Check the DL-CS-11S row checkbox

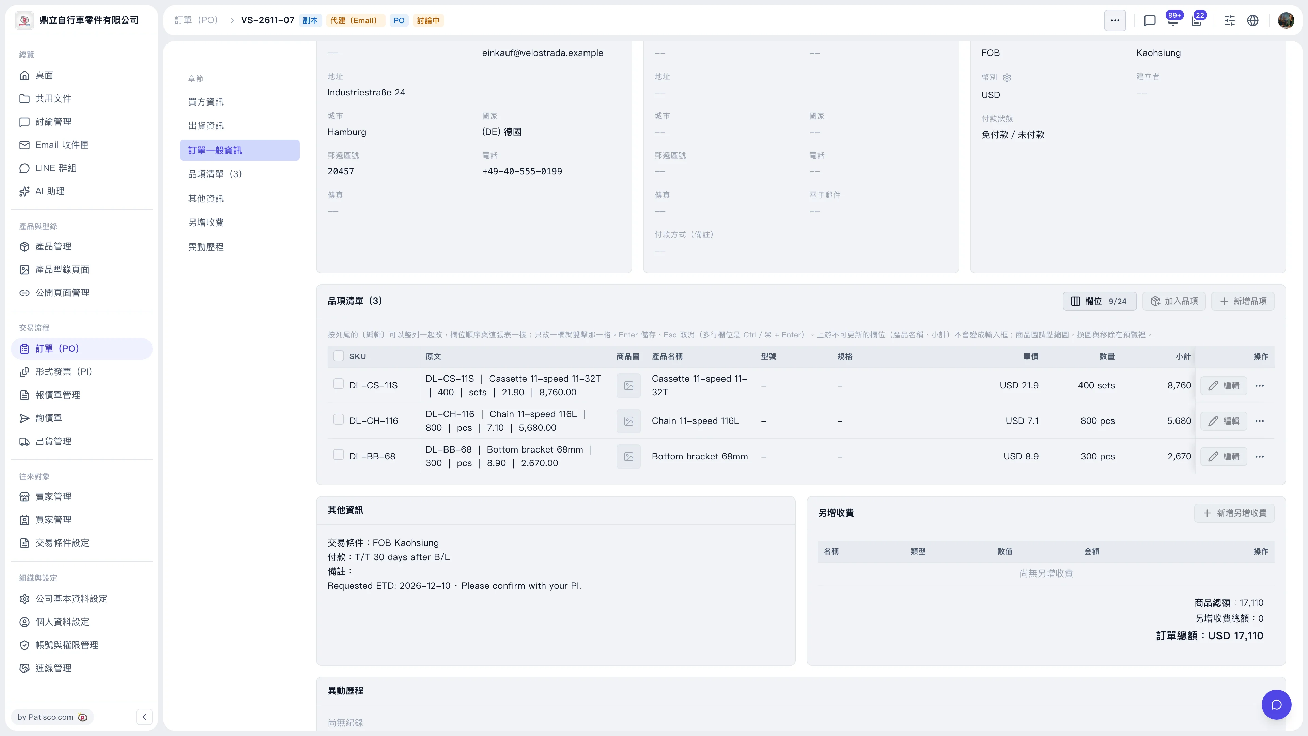click(x=338, y=384)
